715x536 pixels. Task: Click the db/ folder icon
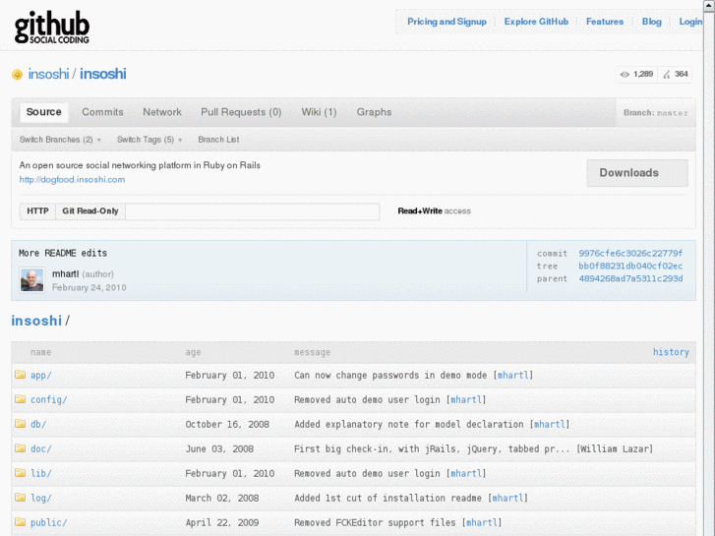point(20,424)
